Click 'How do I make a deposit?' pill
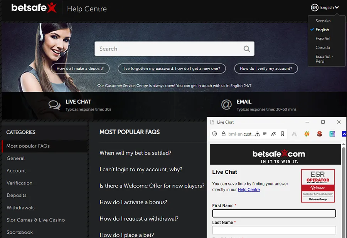347x238 pixels. pos(80,69)
